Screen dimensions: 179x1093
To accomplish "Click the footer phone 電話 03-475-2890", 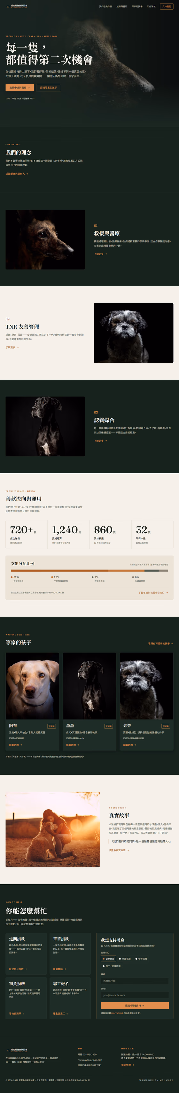I will click(87, 1055).
